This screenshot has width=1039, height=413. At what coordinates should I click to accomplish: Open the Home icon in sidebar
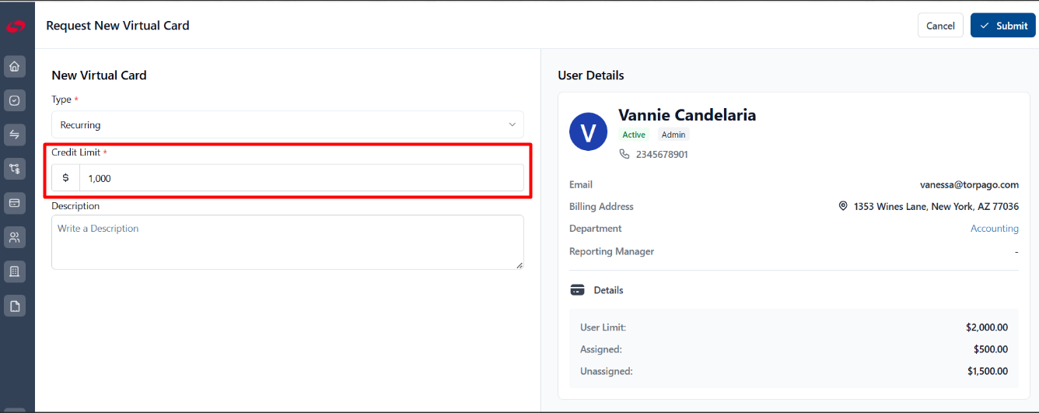(x=14, y=66)
